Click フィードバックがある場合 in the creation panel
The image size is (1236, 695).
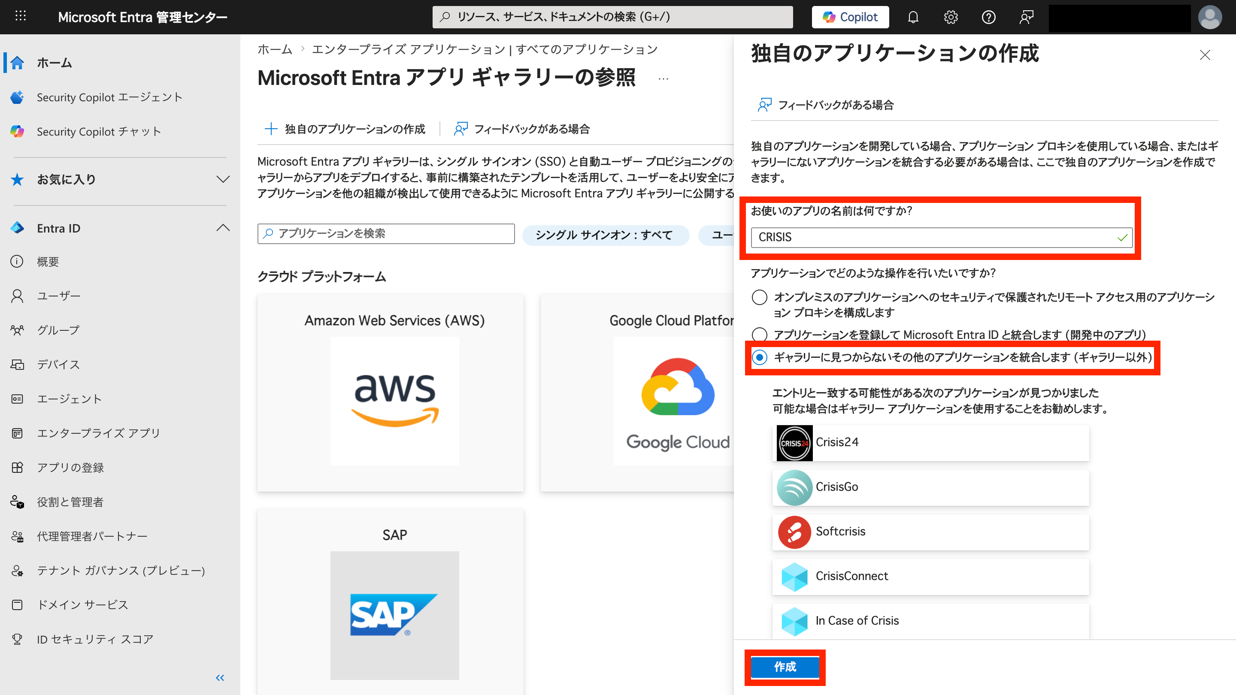point(826,105)
